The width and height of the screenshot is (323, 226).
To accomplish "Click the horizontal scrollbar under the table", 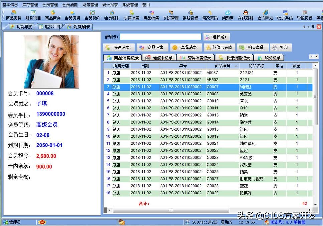I will (x=171, y=210).
